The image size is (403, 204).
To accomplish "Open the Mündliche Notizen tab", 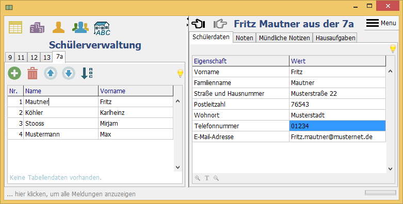I will [x=284, y=38].
